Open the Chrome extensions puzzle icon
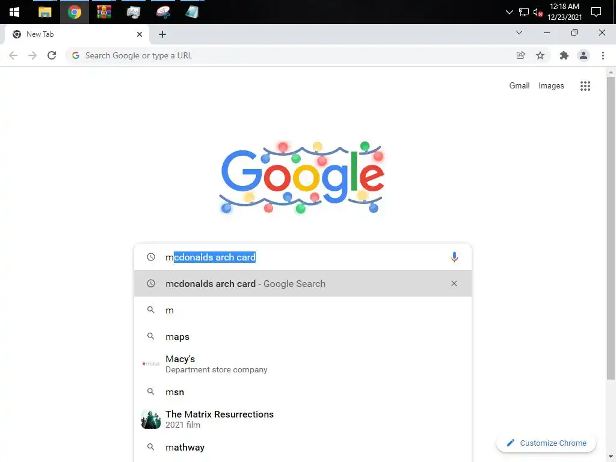This screenshot has height=462, width=616. pyautogui.click(x=564, y=55)
